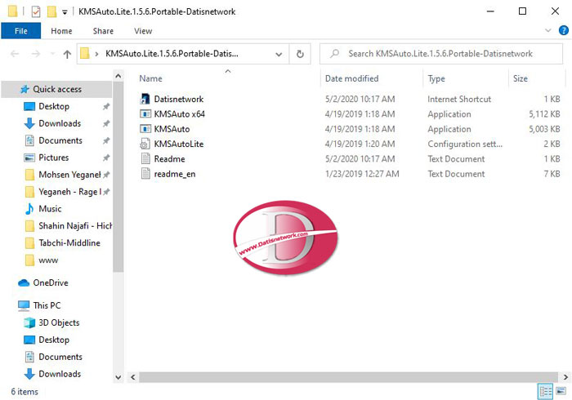The width and height of the screenshot is (572, 400).
Task: Open the recent locations dropdown
Action: (52, 54)
